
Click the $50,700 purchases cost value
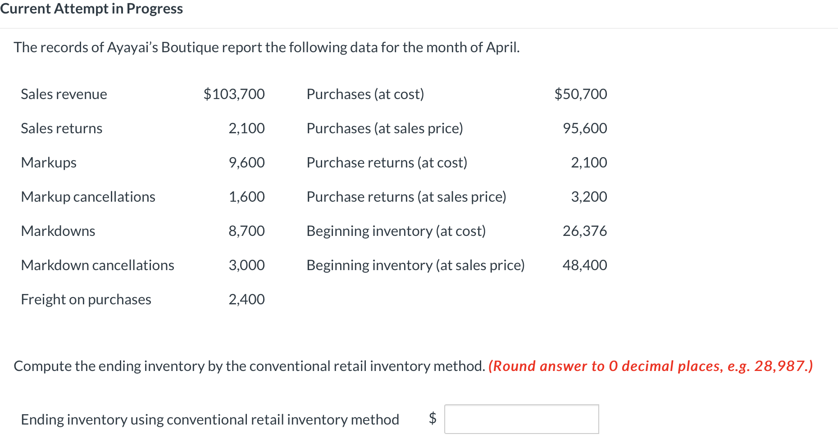tap(580, 94)
